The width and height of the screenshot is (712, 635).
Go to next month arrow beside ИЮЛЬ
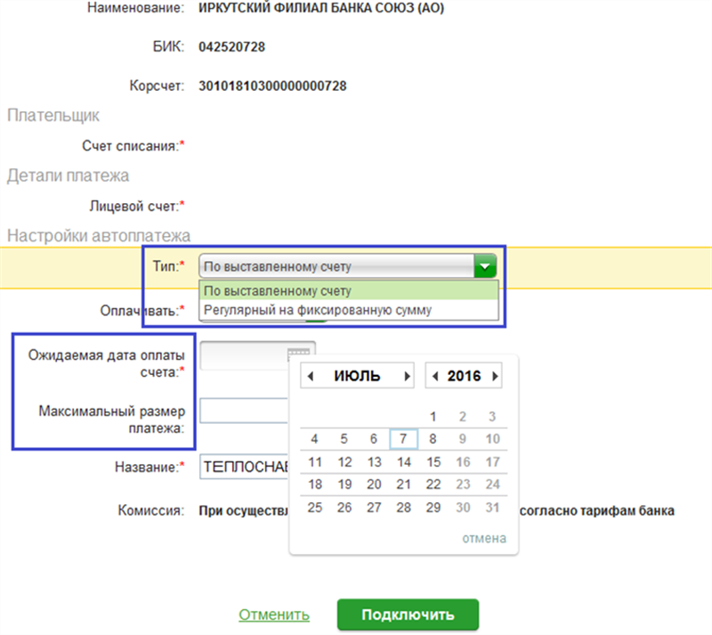click(407, 376)
